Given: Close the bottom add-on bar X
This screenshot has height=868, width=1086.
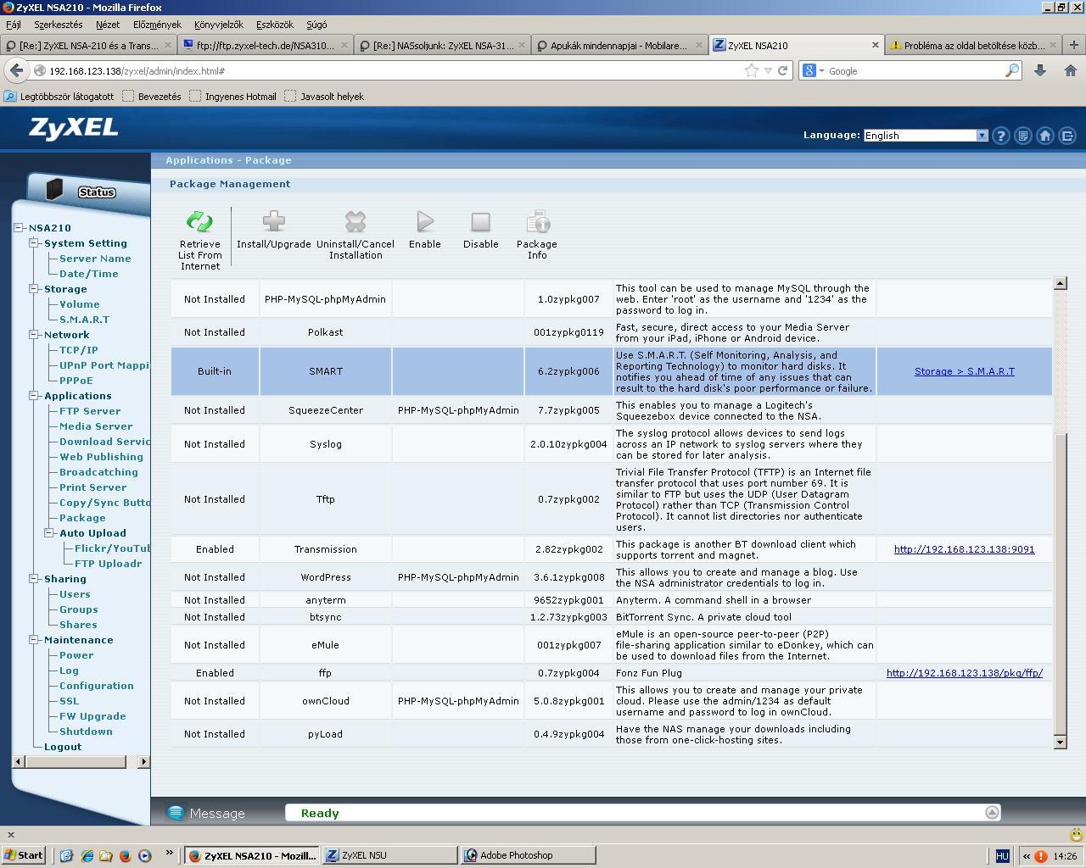Looking at the screenshot, I should [x=10, y=835].
